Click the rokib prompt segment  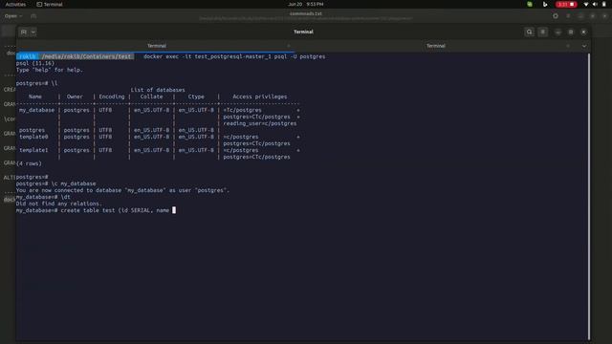coord(27,56)
